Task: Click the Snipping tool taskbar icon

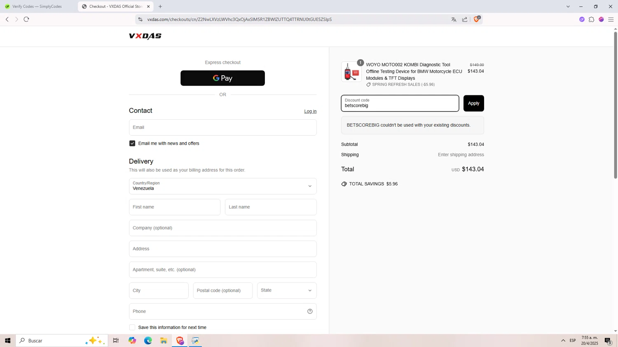Action: point(195,340)
